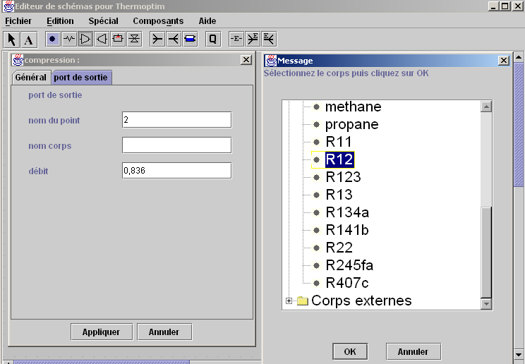Image resolution: width=525 pixels, height=364 pixels.
Task: Click the Java icon in Message dialog title
Action: click(271, 61)
